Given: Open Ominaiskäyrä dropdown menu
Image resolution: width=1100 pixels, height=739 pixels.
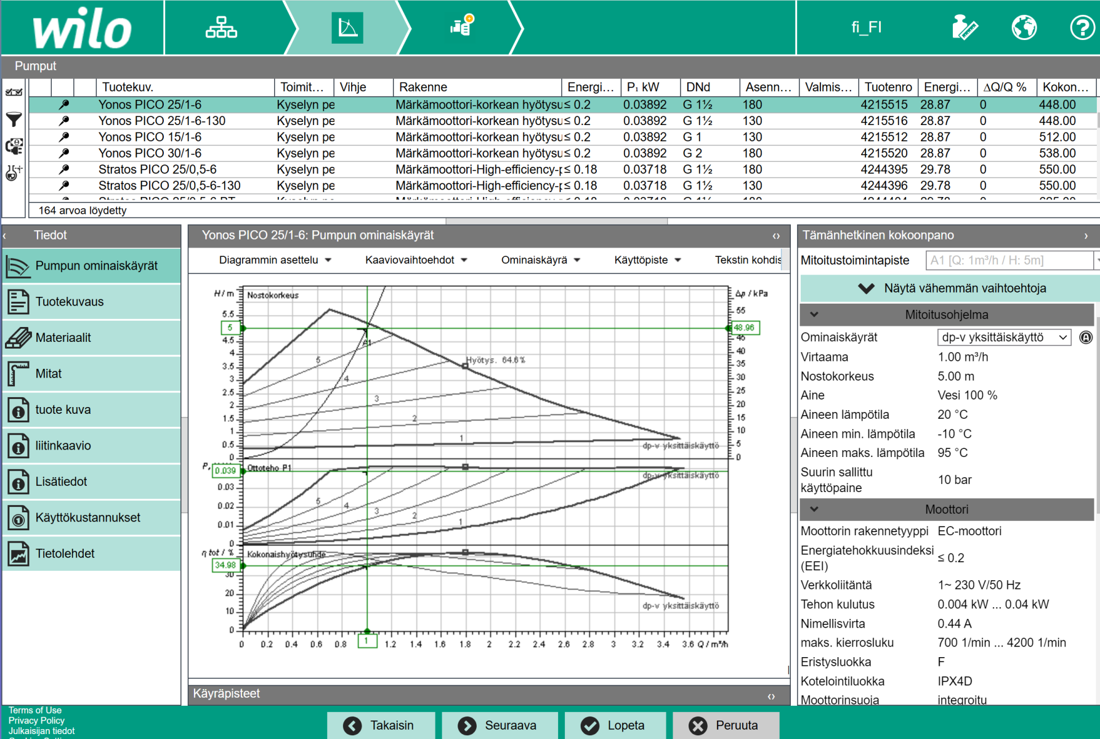Looking at the screenshot, I should coord(541,260).
